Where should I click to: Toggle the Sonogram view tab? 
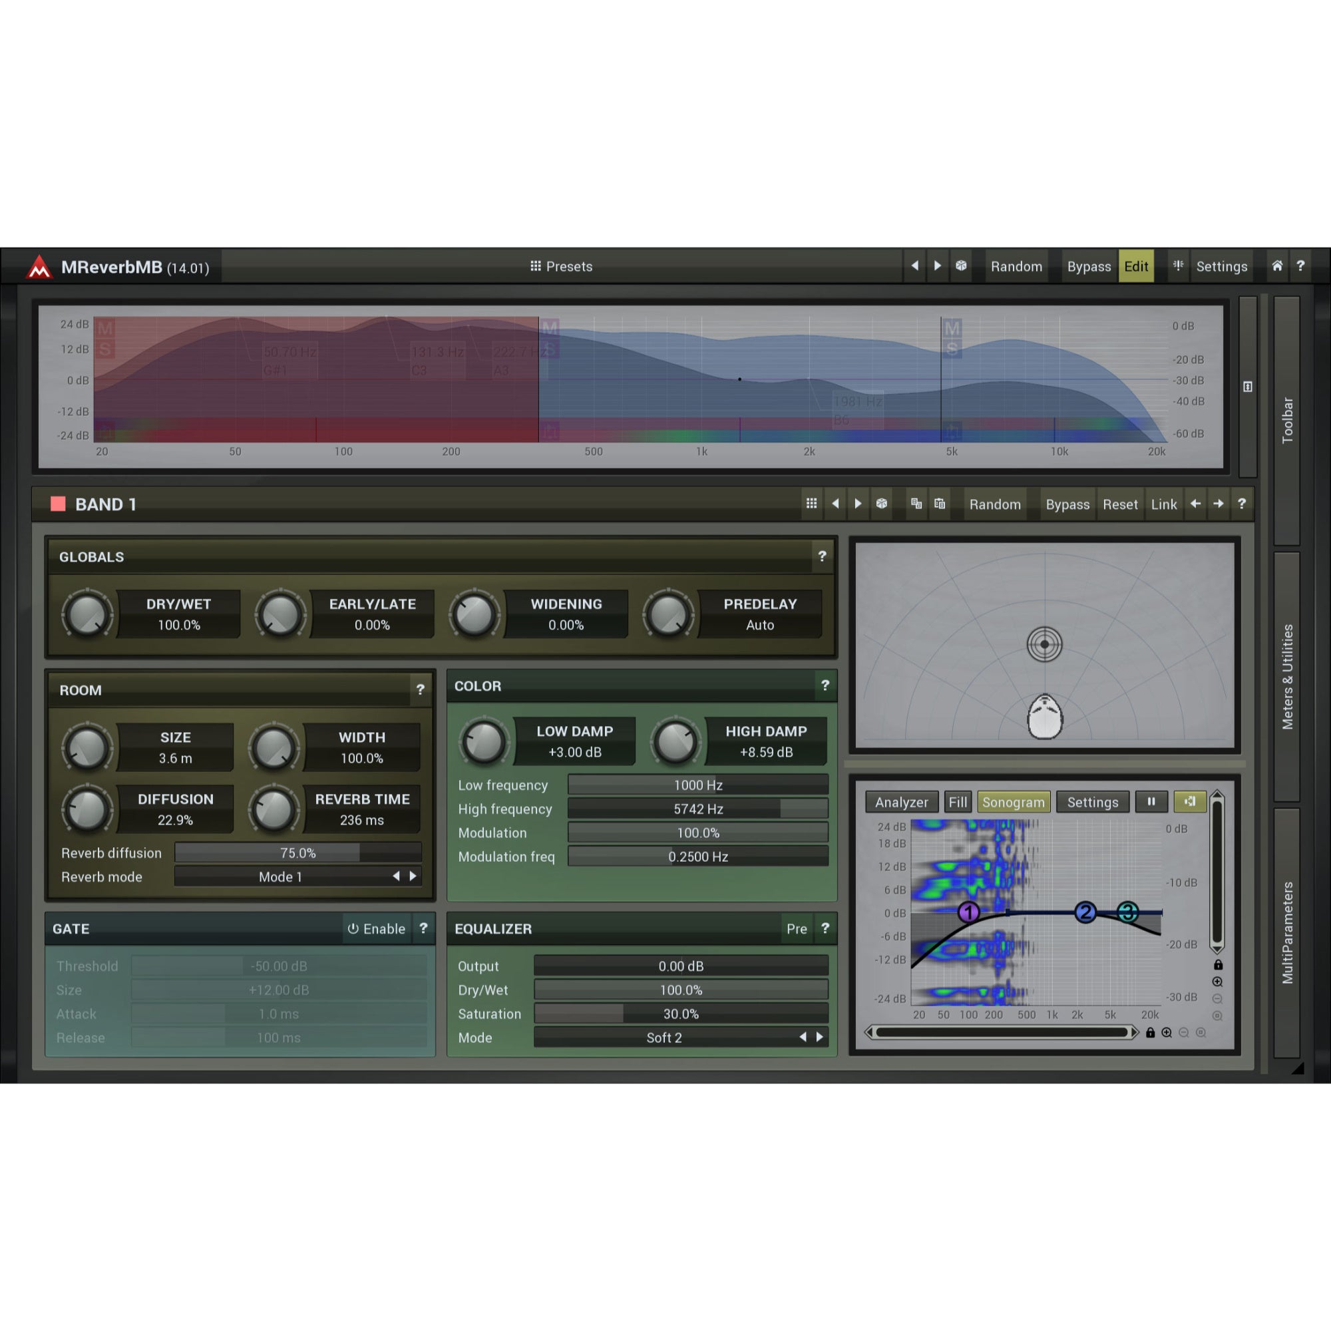1014,802
